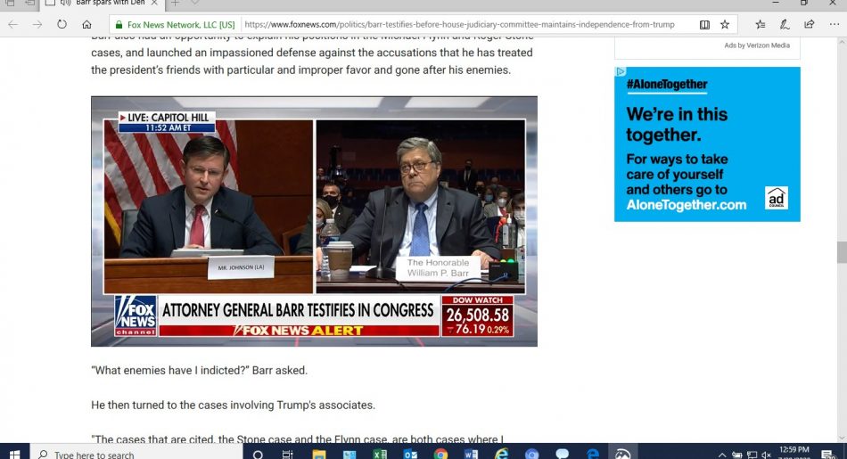Add this page to favorites with star
847x459 pixels.
725,24
